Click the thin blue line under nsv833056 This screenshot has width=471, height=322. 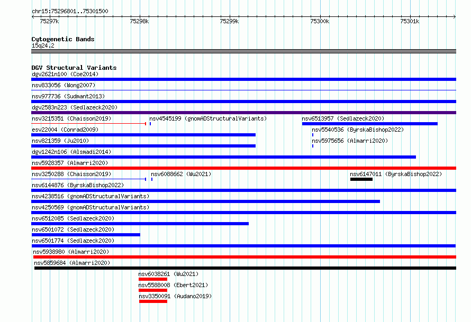(x=243, y=90)
